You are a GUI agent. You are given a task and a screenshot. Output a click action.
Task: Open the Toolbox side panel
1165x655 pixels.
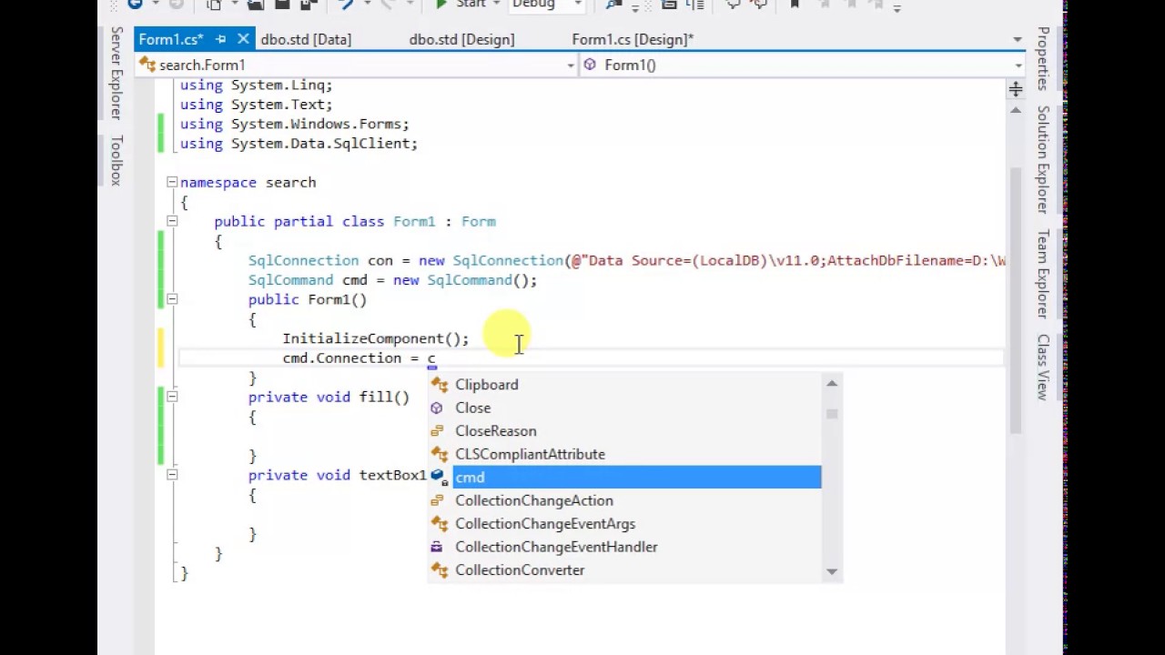[116, 160]
